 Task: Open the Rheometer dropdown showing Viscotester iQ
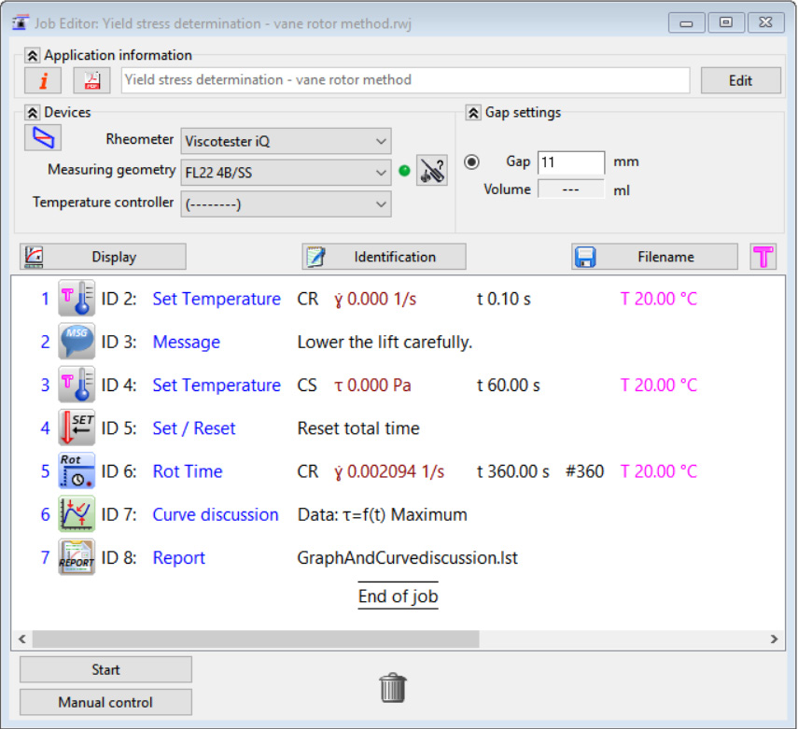tap(286, 141)
